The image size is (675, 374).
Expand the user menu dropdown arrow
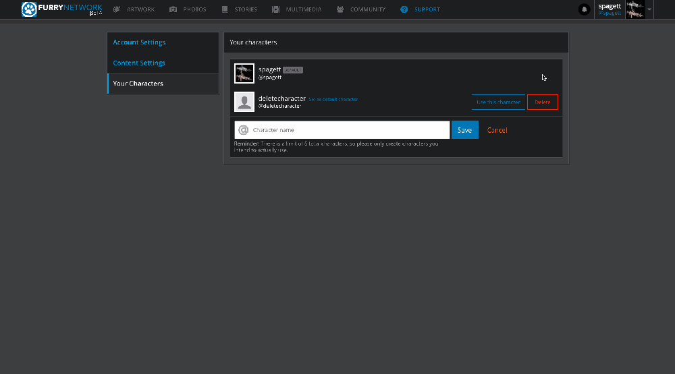click(649, 9)
